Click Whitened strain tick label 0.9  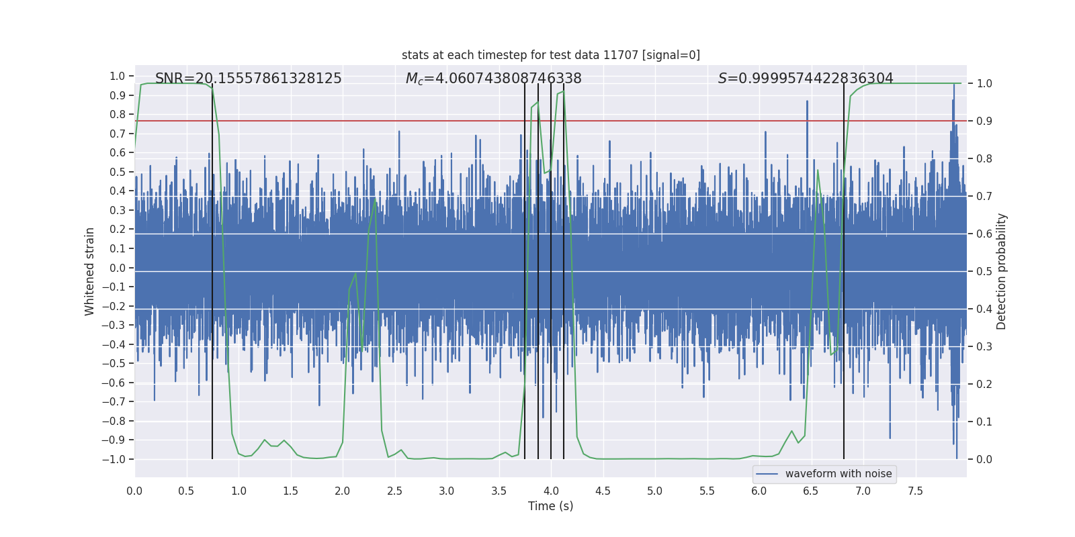pos(118,95)
